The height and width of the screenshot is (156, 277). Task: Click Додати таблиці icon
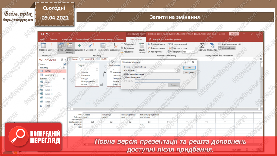click(x=142, y=48)
